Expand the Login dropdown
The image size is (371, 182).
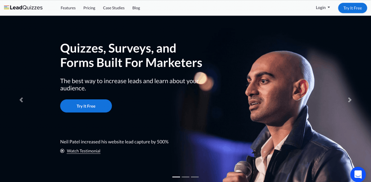pos(323,8)
